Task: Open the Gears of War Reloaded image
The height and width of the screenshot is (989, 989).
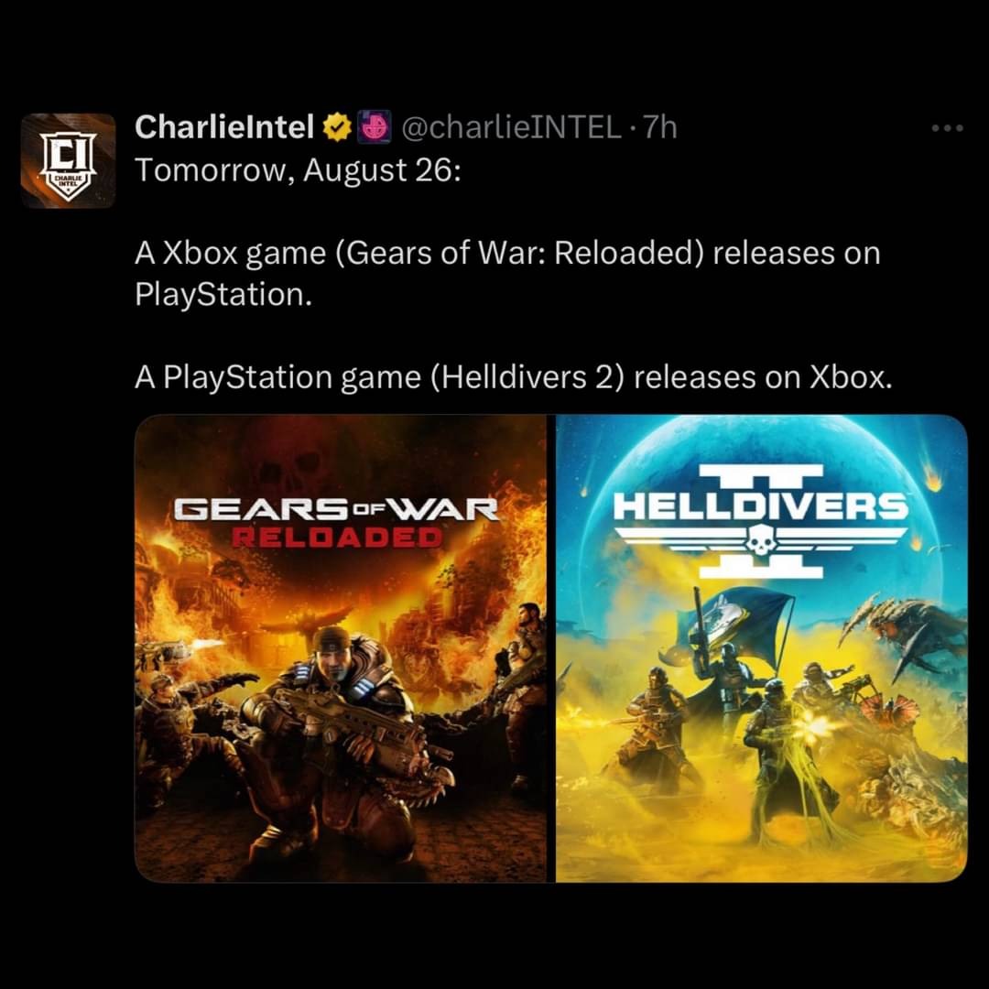Action: point(341,648)
